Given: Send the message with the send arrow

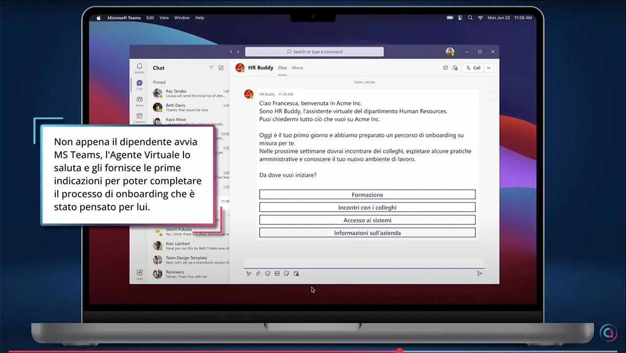Looking at the screenshot, I should point(480,273).
